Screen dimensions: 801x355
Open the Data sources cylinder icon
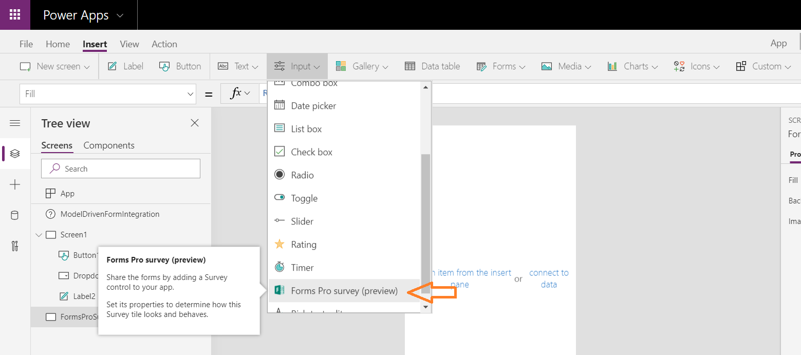[15, 215]
